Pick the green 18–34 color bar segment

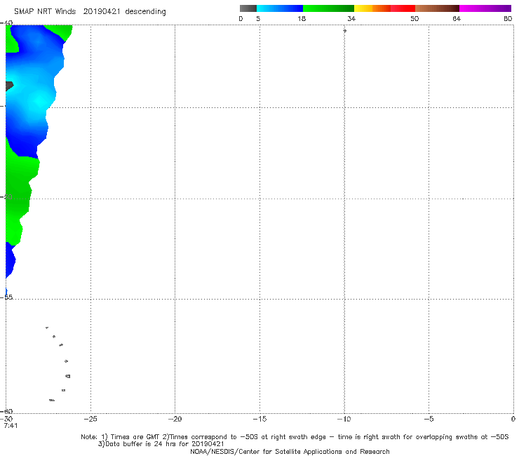click(x=328, y=8)
